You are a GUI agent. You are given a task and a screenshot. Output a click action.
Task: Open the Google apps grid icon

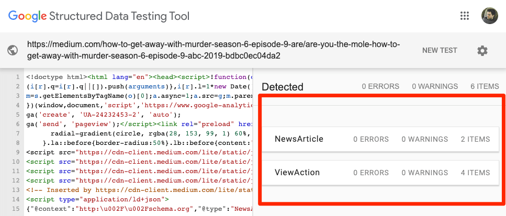click(464, 16)
